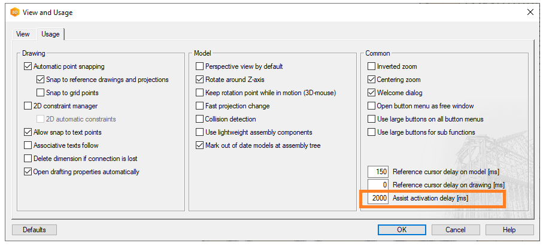Close the View and Usage dialog window

pos(529,12)
